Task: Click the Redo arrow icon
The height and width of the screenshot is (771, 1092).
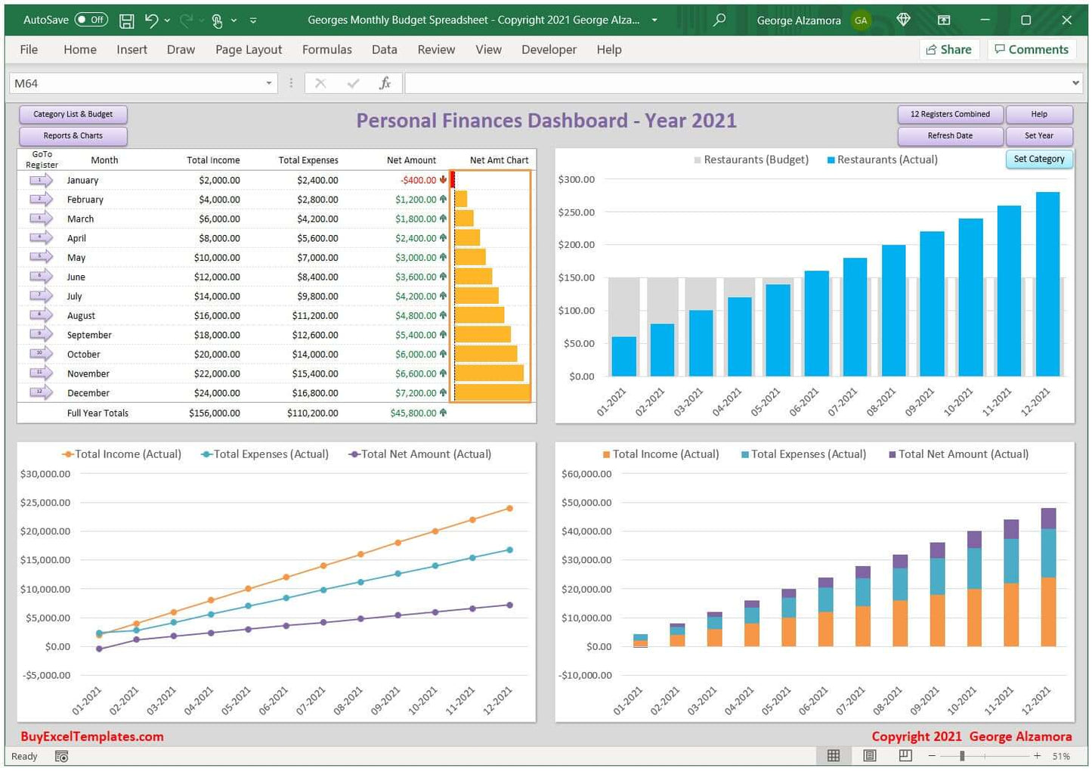Action: [187, 20]
